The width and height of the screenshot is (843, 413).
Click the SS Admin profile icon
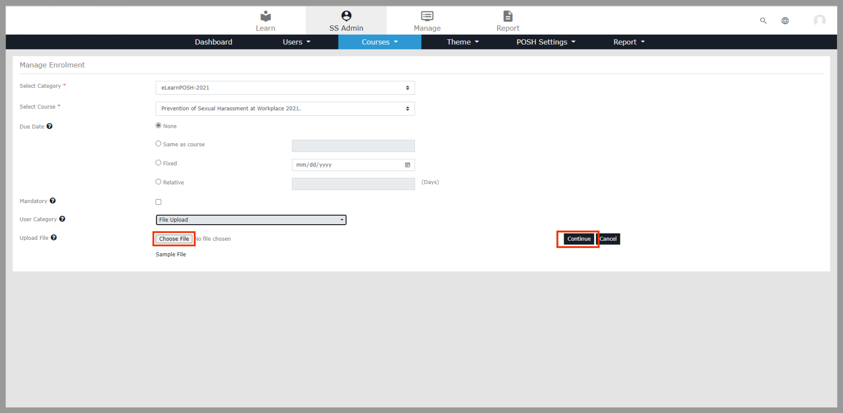coord(346,16)
